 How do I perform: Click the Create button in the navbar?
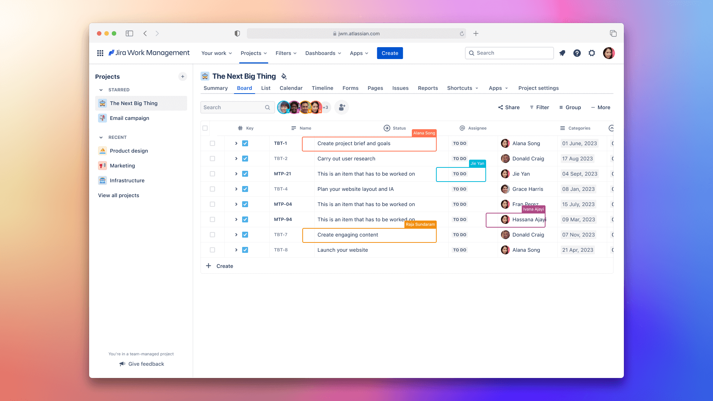coord(390,53)
